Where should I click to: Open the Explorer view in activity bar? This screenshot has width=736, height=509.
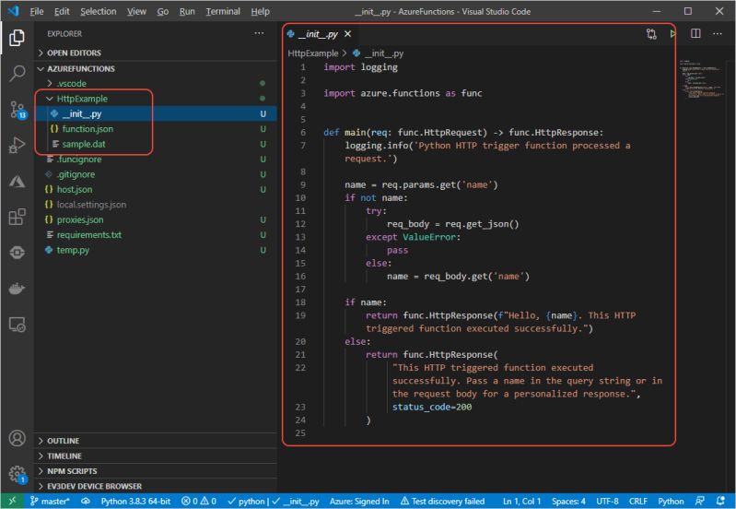click(17, 38)
